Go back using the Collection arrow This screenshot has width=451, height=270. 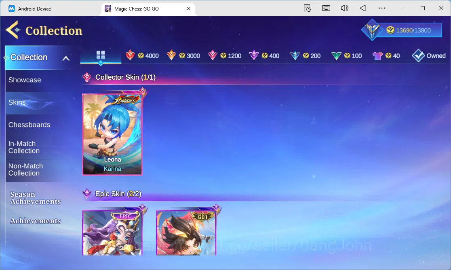click(x=13, y=30)
